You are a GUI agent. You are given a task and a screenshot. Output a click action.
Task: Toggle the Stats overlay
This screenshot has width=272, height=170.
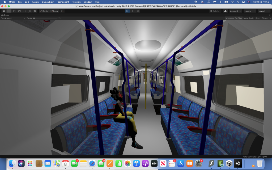[258, 18]
